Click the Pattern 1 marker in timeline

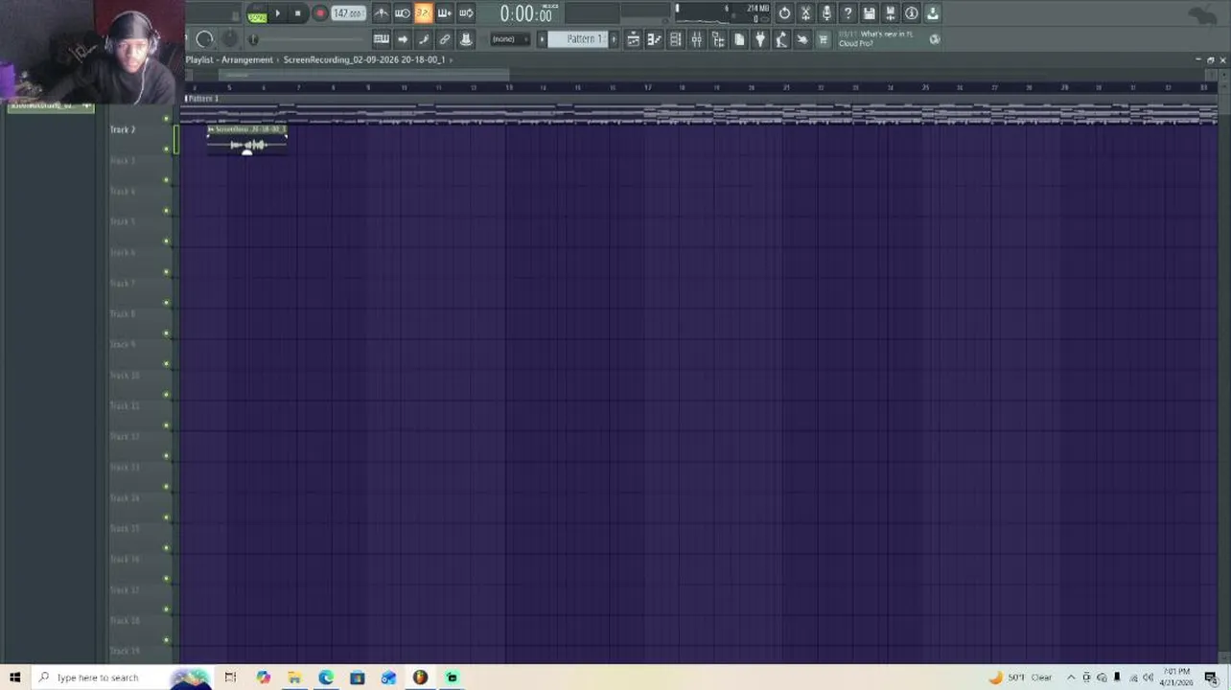tap(201, 99)
